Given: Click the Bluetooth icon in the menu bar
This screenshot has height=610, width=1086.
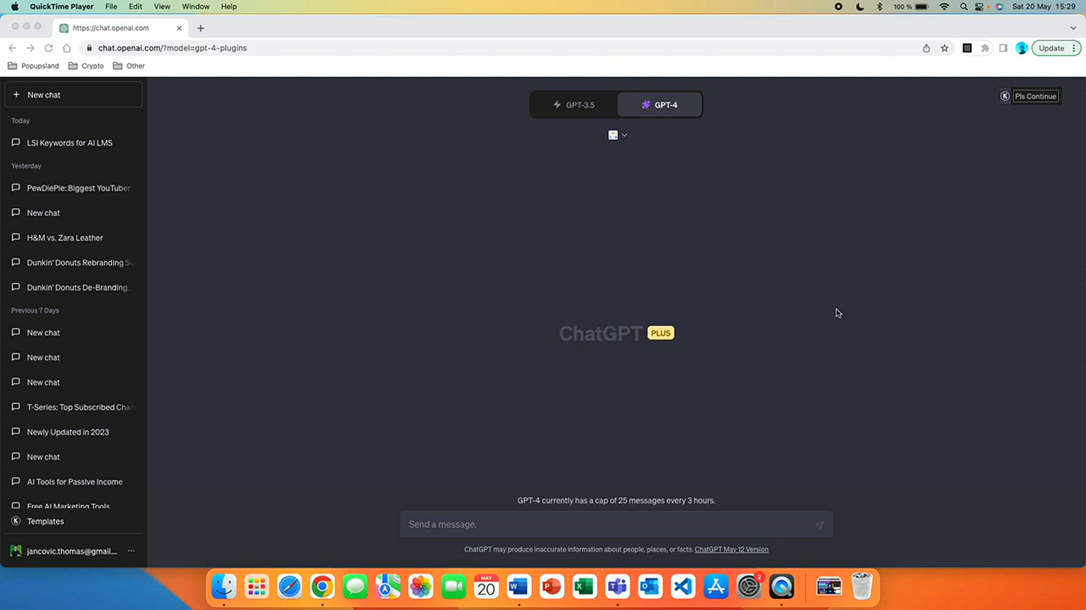Looking at the screenshot, I should click(880, 7).
